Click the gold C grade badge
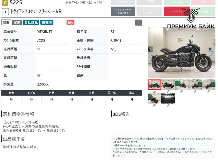Viewport: 218px width, 164px height. click(5, 3)
